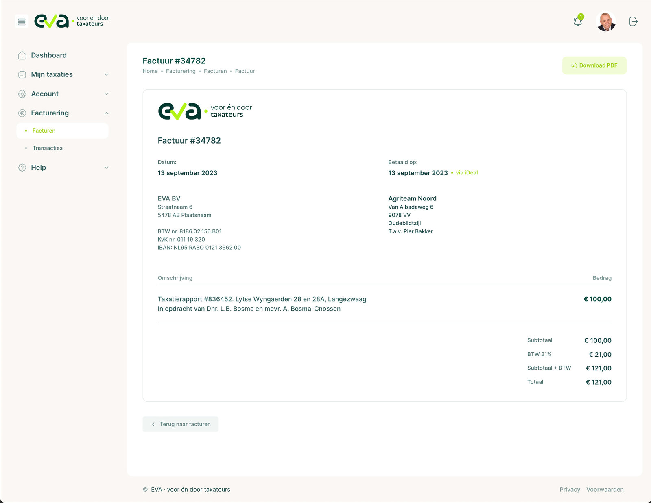Click the logout icon
Image resolution: width=651 pixels, height=503 pixels.
(633, 22)
